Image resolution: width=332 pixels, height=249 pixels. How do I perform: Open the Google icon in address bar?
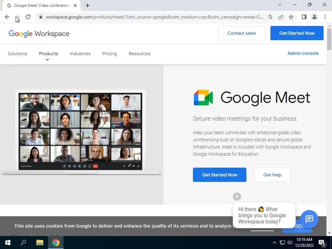tap(270, 17)
